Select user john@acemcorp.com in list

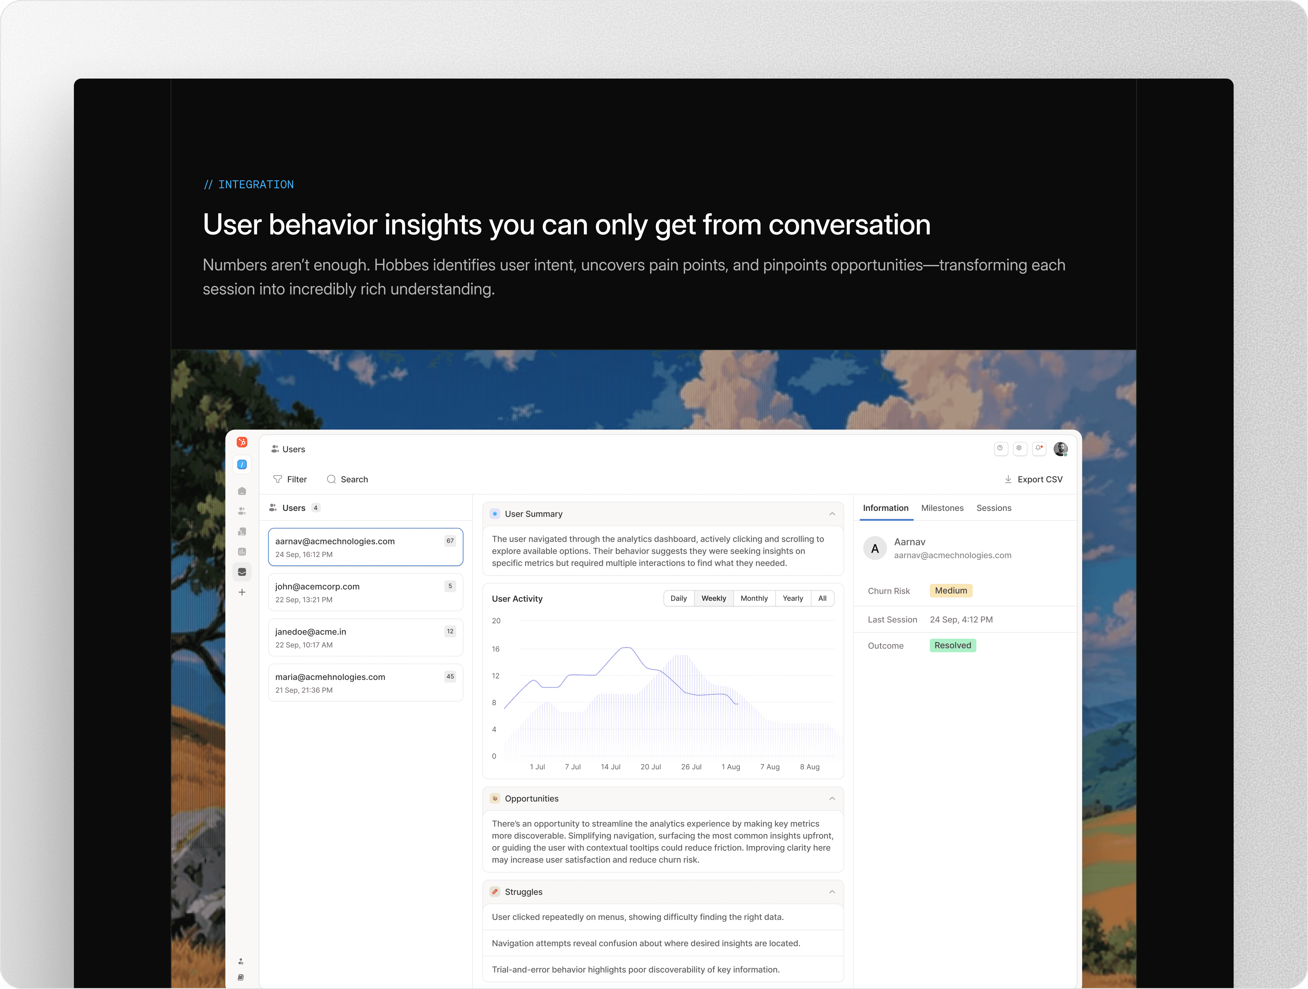click(x=365, y=592)
